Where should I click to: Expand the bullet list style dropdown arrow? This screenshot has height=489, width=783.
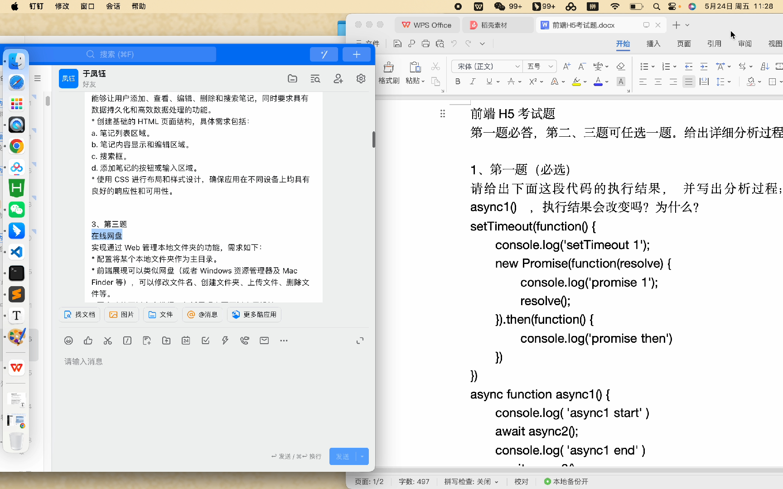pos(653,67)
